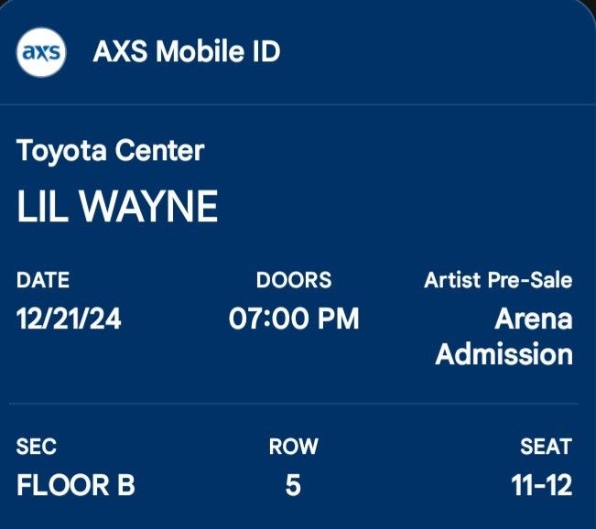Click the SEAT label

tap(547, 447)
